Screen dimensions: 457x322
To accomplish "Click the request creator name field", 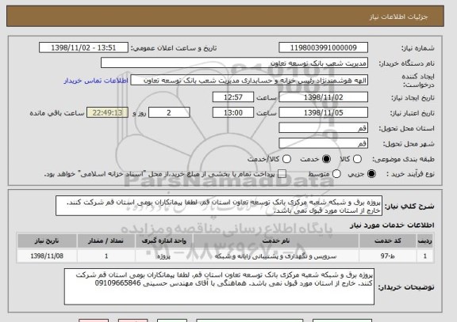I will [x=249, y=80].
